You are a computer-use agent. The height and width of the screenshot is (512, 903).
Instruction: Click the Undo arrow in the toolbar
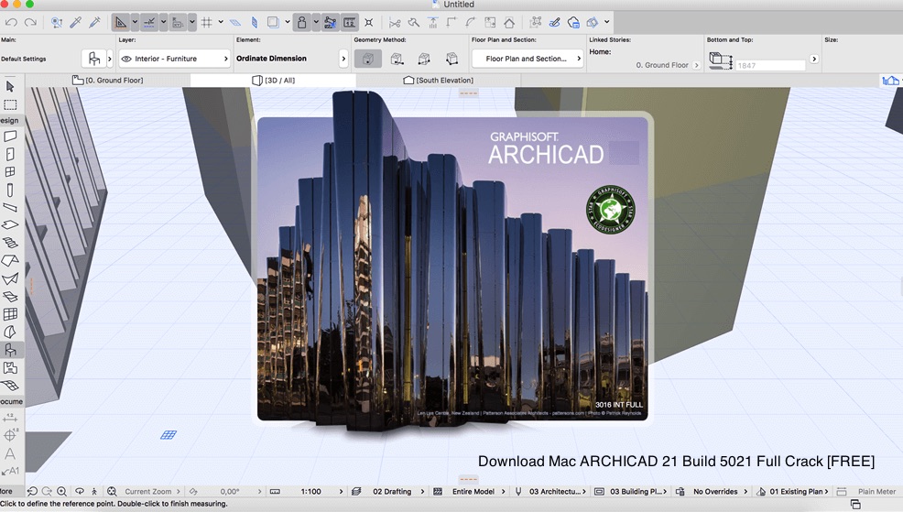[x=10, y=23]
